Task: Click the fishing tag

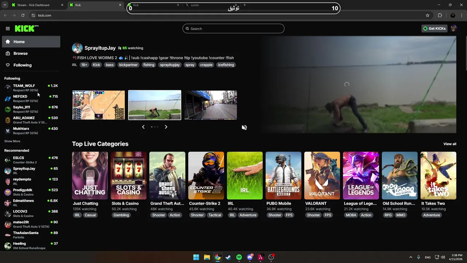Action: [x=148, y=65]
